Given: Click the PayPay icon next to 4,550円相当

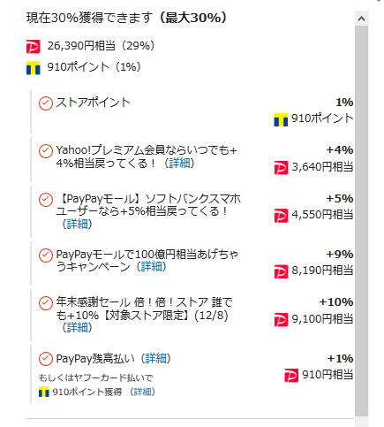Looking at the screenshot, I should [281, 216].
